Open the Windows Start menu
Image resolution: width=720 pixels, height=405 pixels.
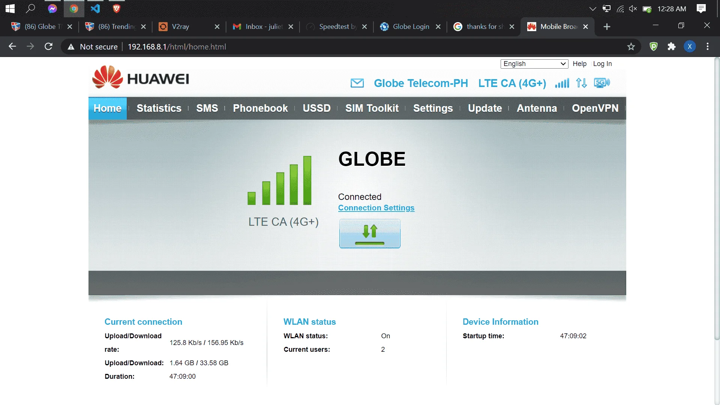(10, 9)
